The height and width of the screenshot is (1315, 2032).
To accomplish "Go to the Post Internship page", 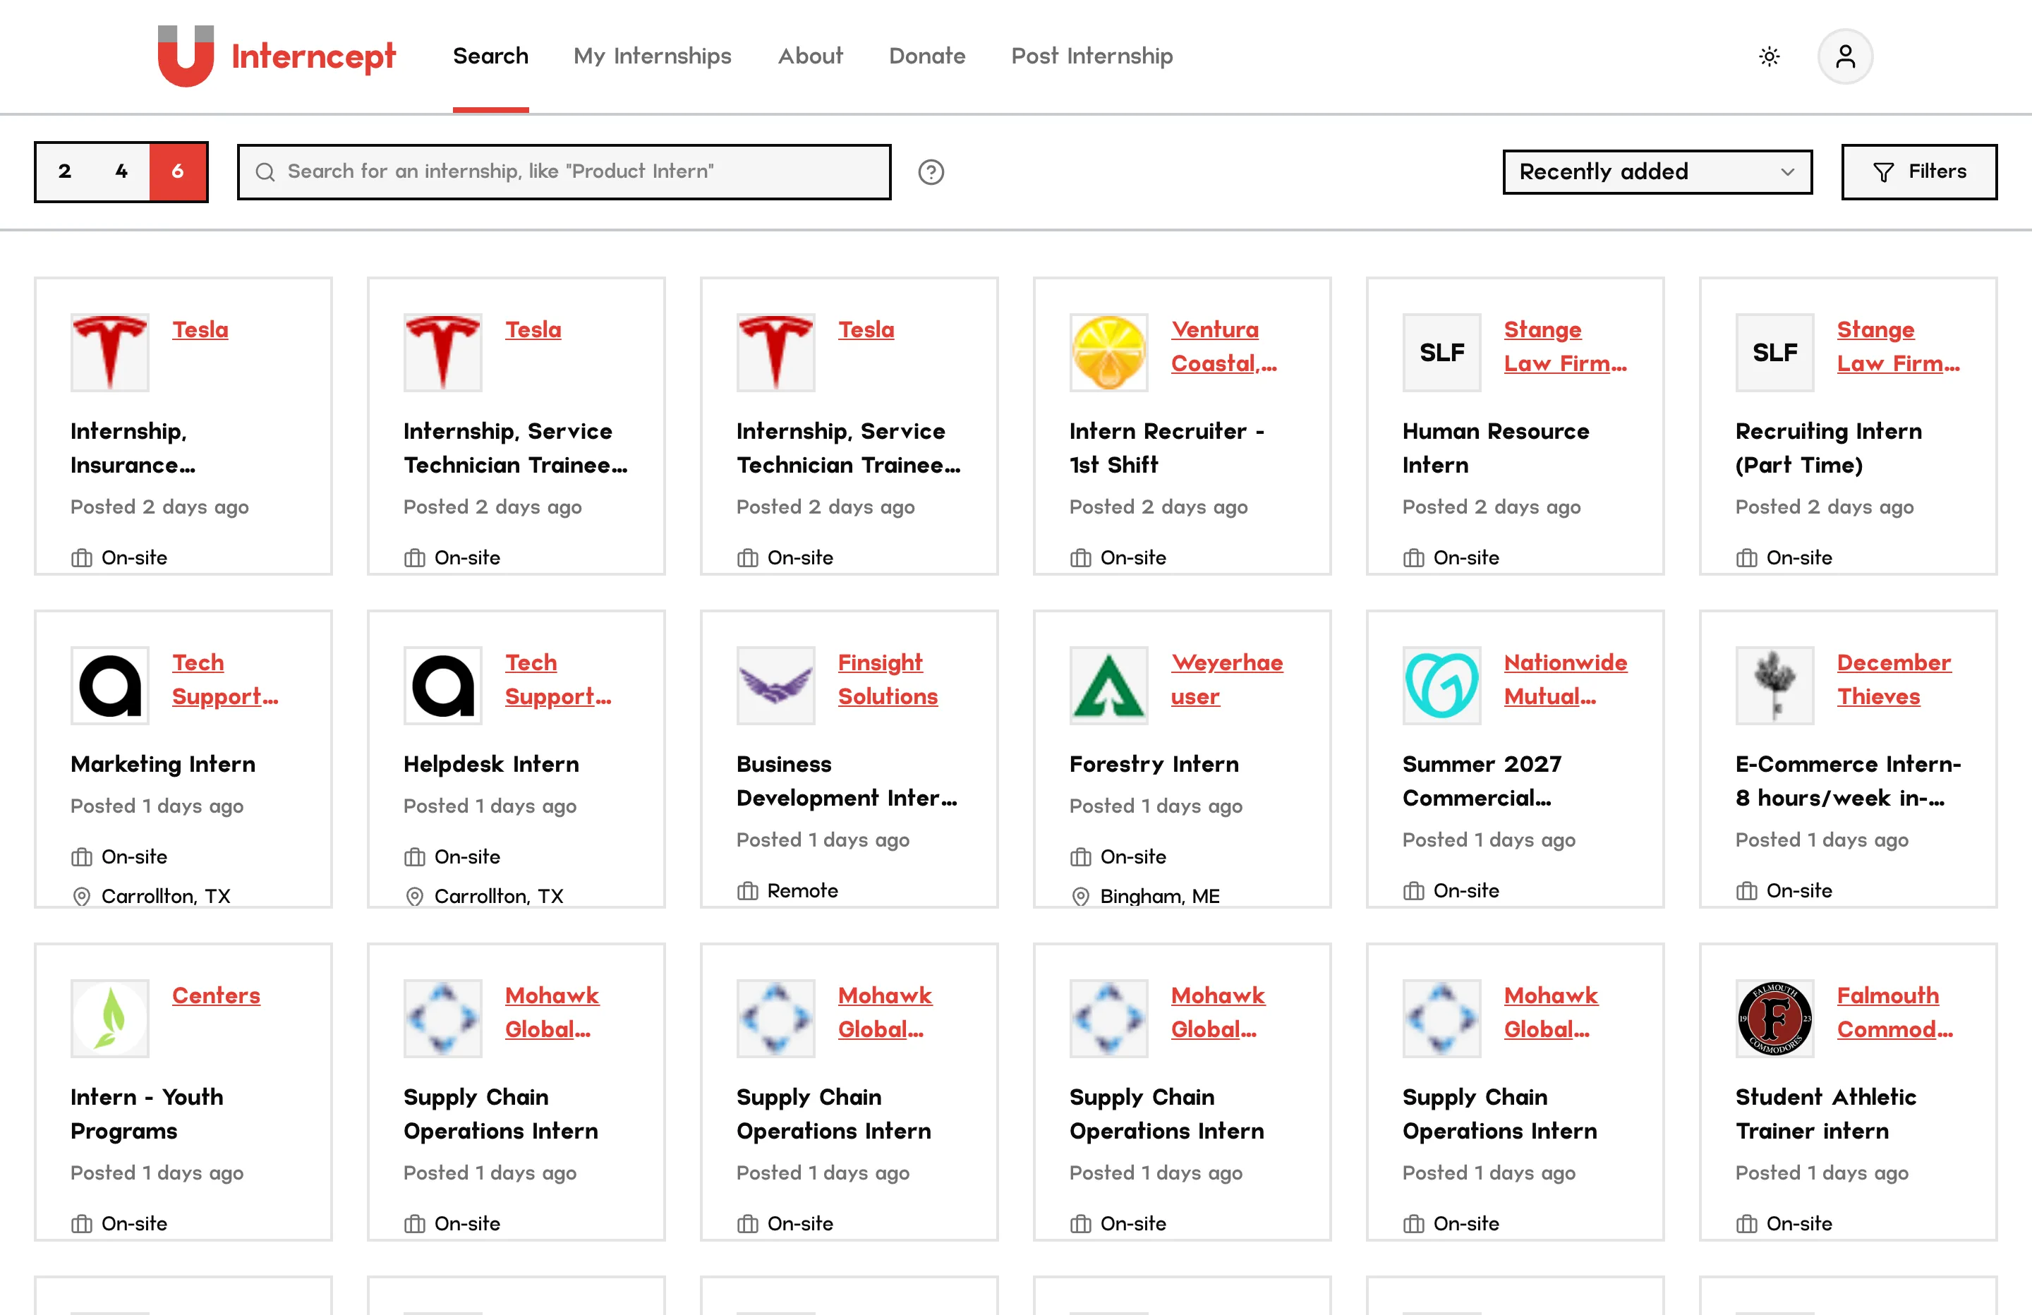I will click(x=1092, y=56).
